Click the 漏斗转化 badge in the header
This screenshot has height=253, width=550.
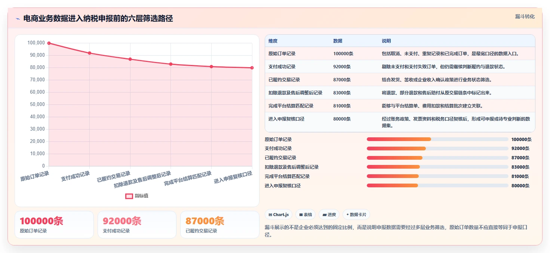click(x=525, y=17)
